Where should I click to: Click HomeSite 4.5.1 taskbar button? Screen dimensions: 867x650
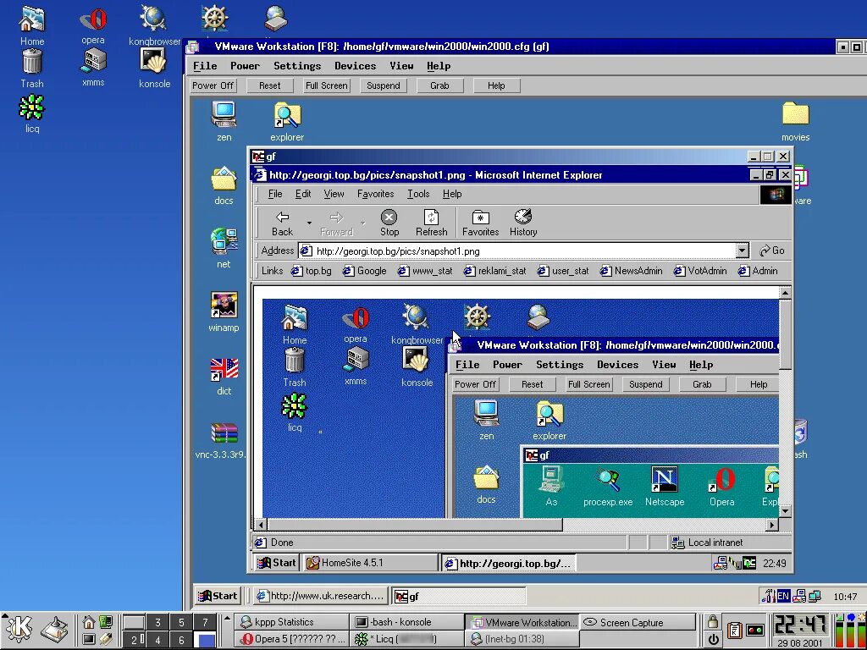[x=372, y=563]
